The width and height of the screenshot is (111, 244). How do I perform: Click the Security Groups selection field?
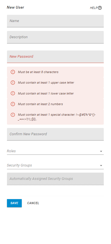click(55, 165)
